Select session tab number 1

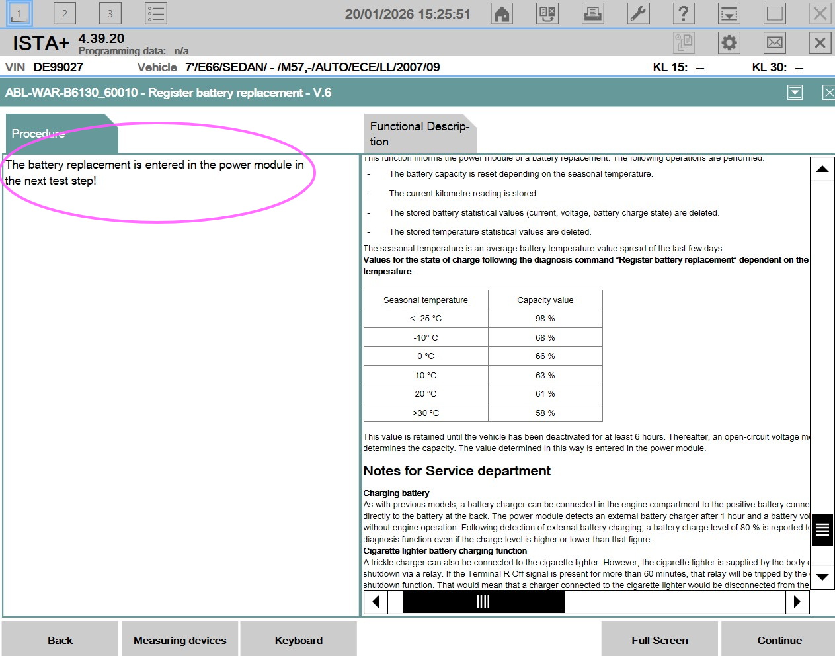pyautogui.click(x=19, y=14)
